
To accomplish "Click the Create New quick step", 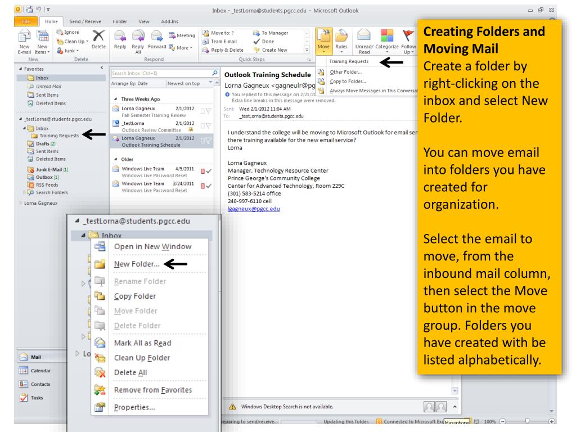I will pyautogui.click(x=271, y=50).
